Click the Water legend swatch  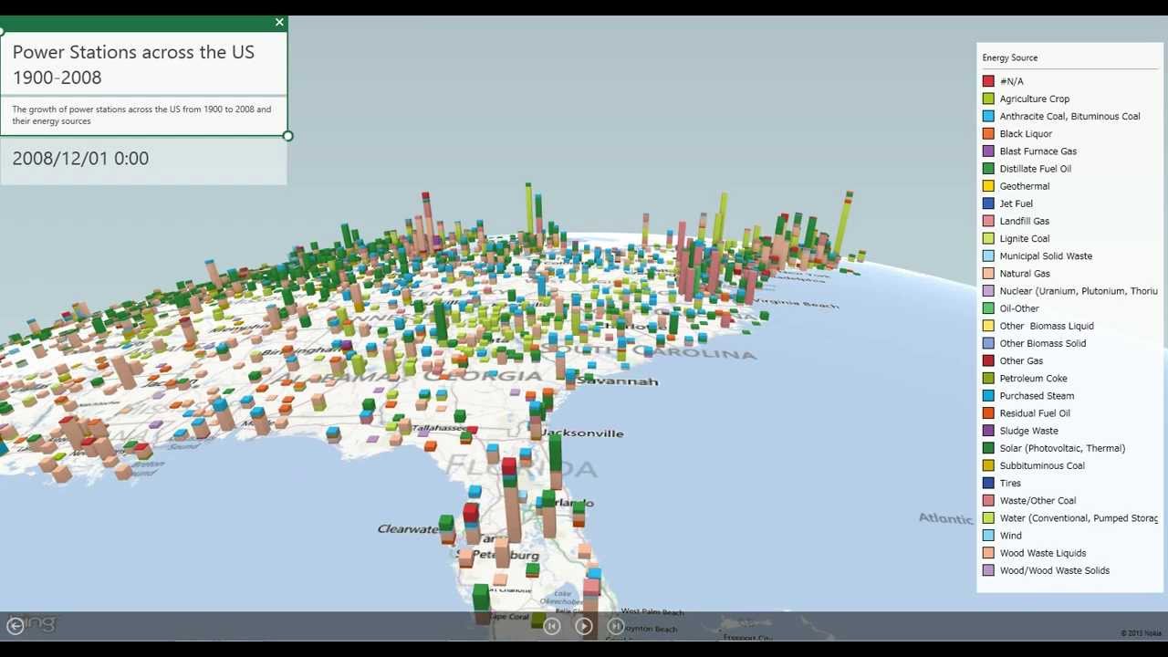pos(988,518)
